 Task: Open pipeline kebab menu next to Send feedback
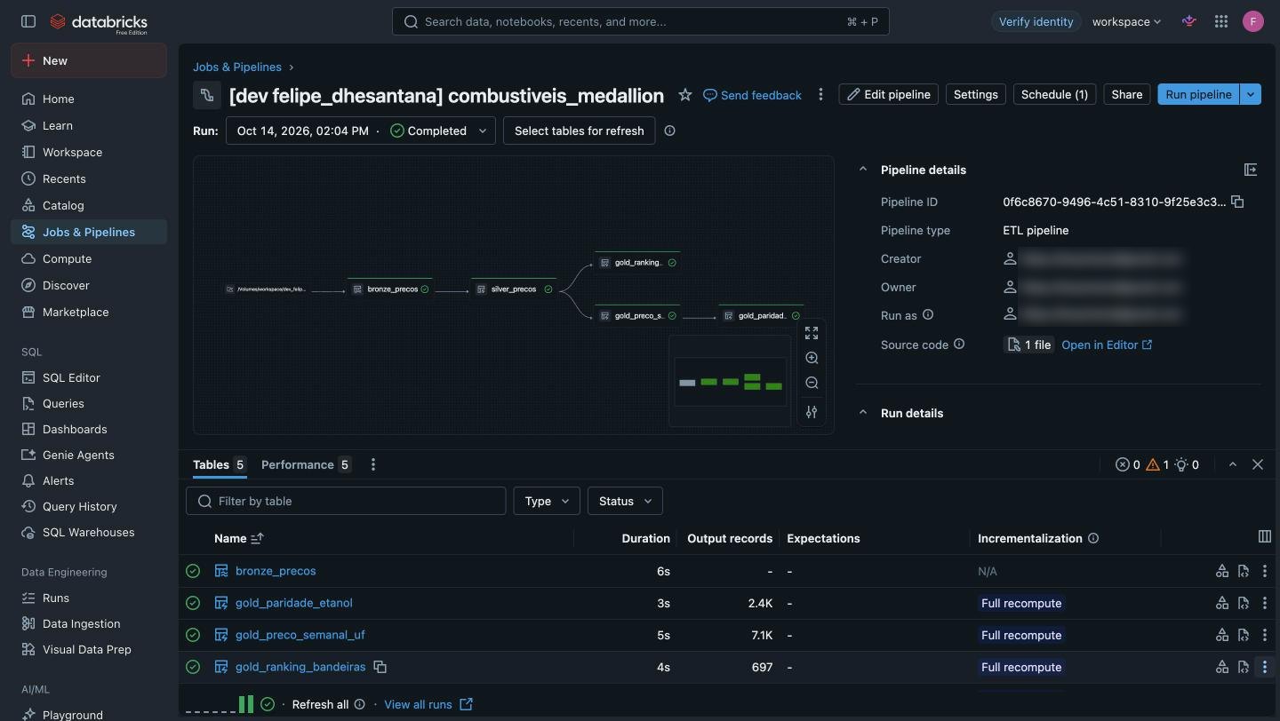point(820,95)
